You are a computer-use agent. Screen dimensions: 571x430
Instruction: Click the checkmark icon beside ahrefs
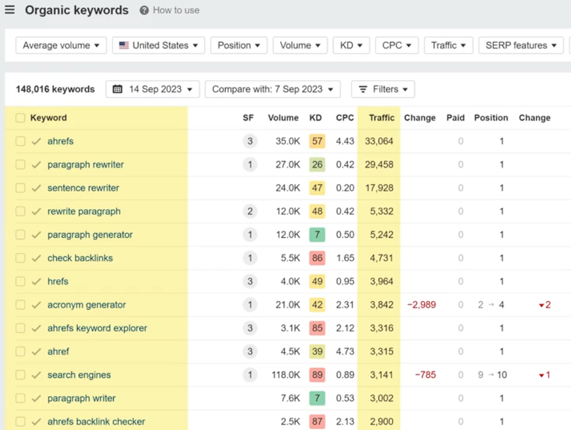[36, 141]
